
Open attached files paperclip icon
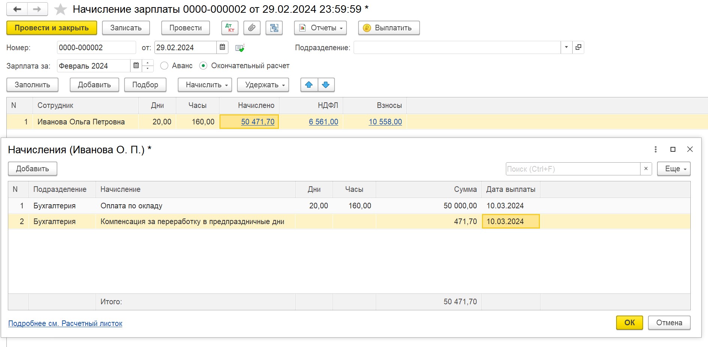pos(252,28)
